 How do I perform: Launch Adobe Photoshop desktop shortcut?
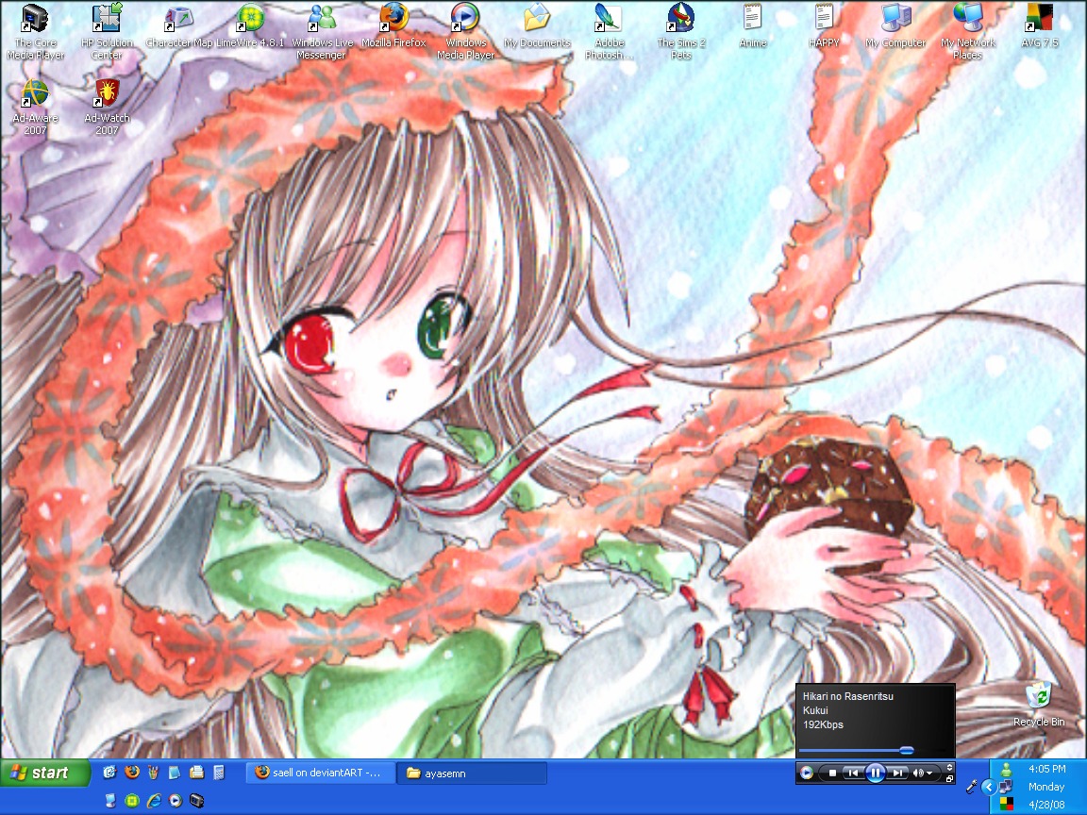609,33
